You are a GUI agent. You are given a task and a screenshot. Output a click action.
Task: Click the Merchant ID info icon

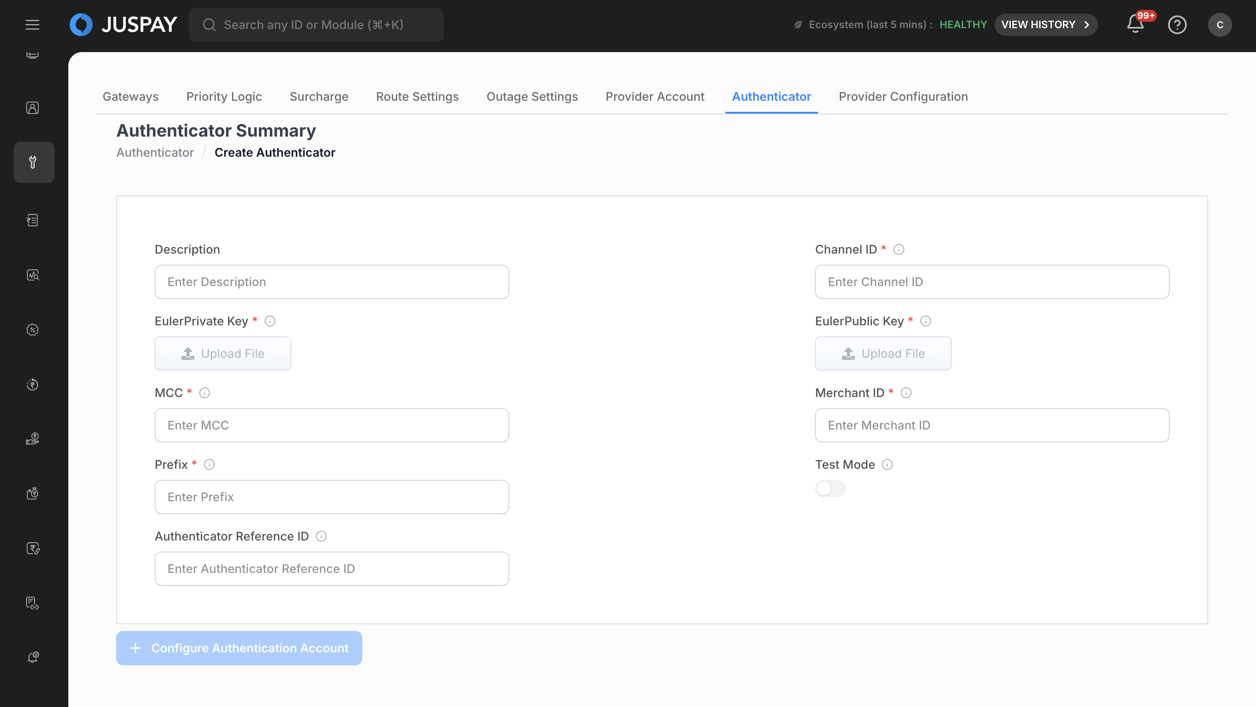point(906,393)
